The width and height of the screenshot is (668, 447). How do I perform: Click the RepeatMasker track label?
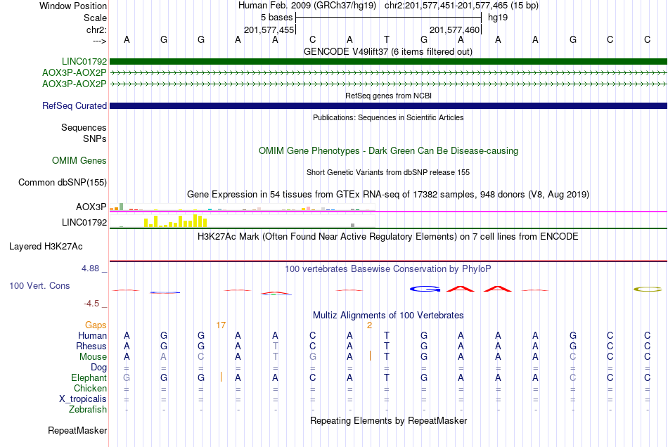[77, 430]
